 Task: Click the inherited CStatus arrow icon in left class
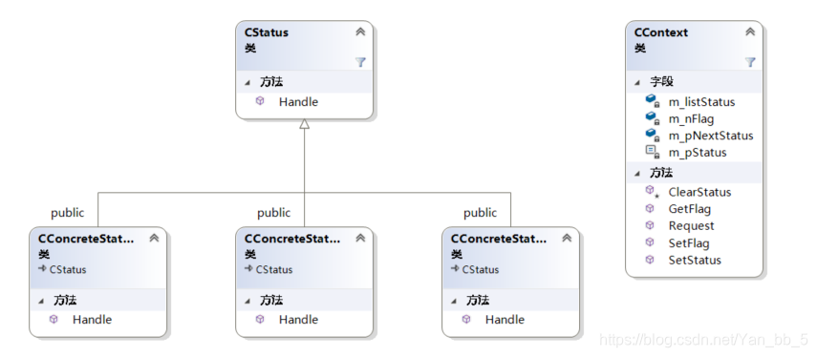click(x=42, y=269)
